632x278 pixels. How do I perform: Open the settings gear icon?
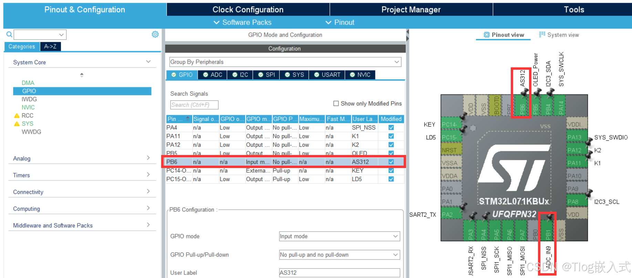(155, 34)
